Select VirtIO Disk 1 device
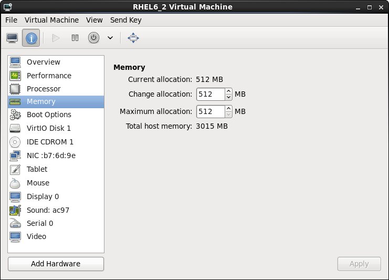 49,128
